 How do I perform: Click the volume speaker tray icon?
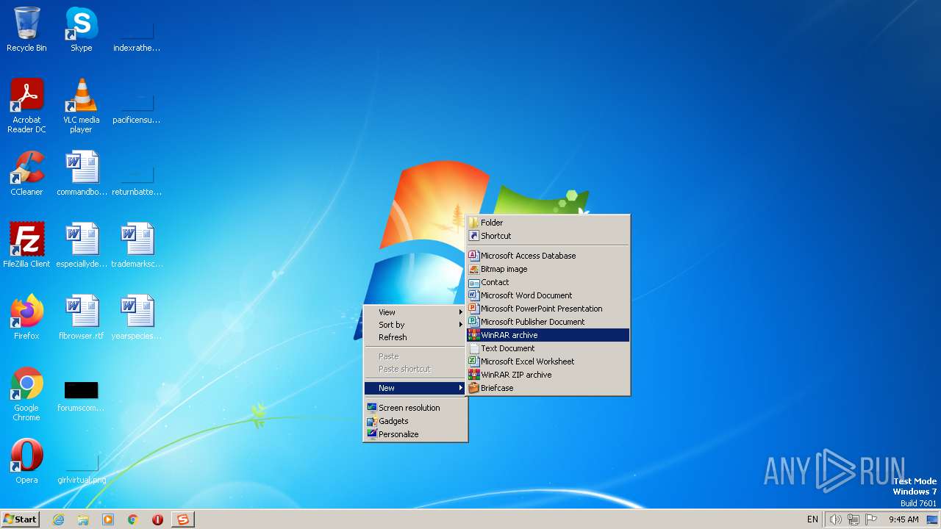[x=836, y=519]
